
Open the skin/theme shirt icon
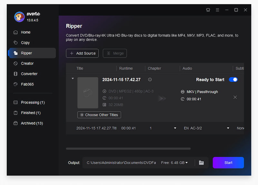tap(208, 10)
